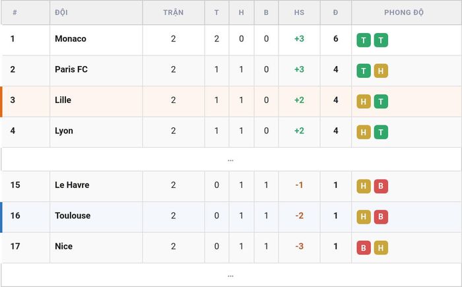The image size is (462, 287).
Task: Sort by the TRẬN column header
Action: coord(174,13)
